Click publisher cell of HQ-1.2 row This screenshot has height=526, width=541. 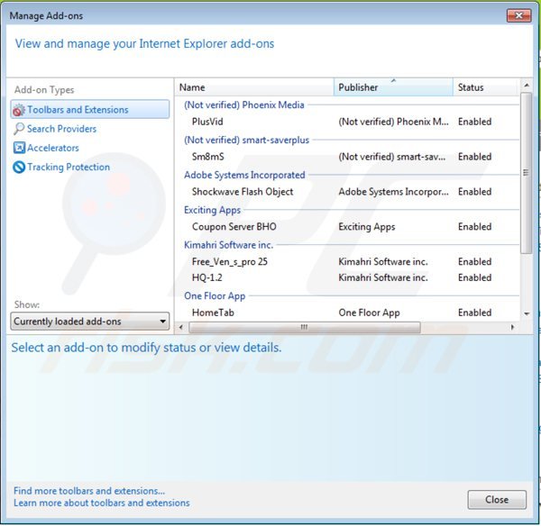coord(383,277)
